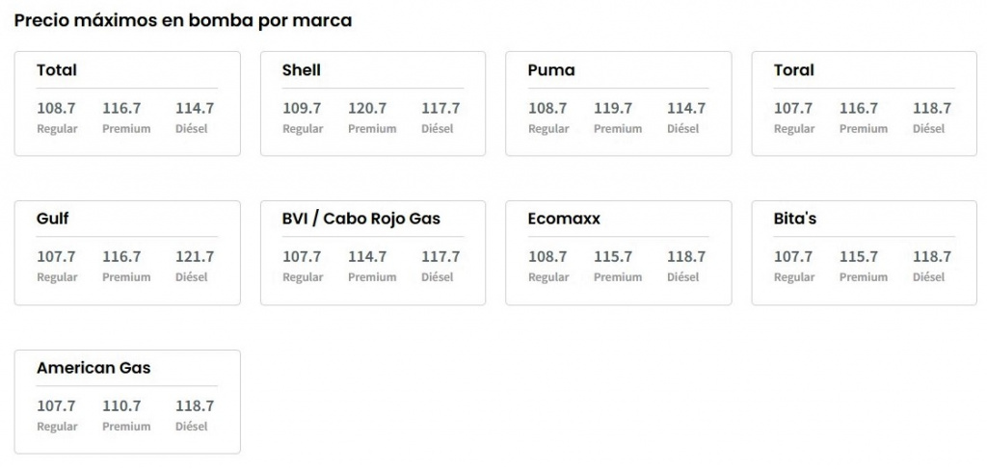Screen dimensions: 987x469
Task: Select the Bita's brand card heading
Action: (795, 219)
